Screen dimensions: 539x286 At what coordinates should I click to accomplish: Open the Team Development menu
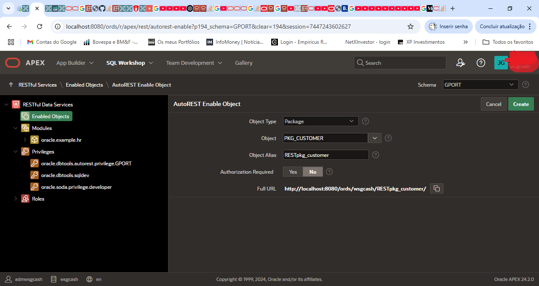click(x=194, y=63)
